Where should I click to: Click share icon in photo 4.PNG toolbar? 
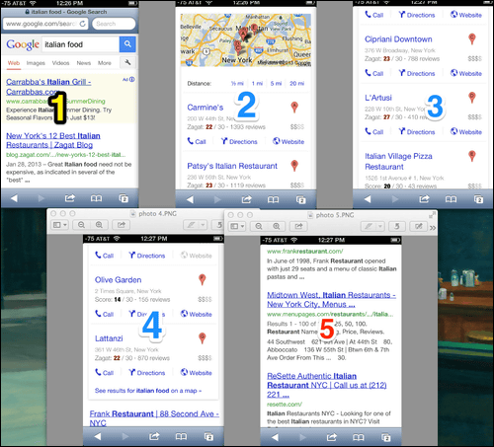[122, 225]
